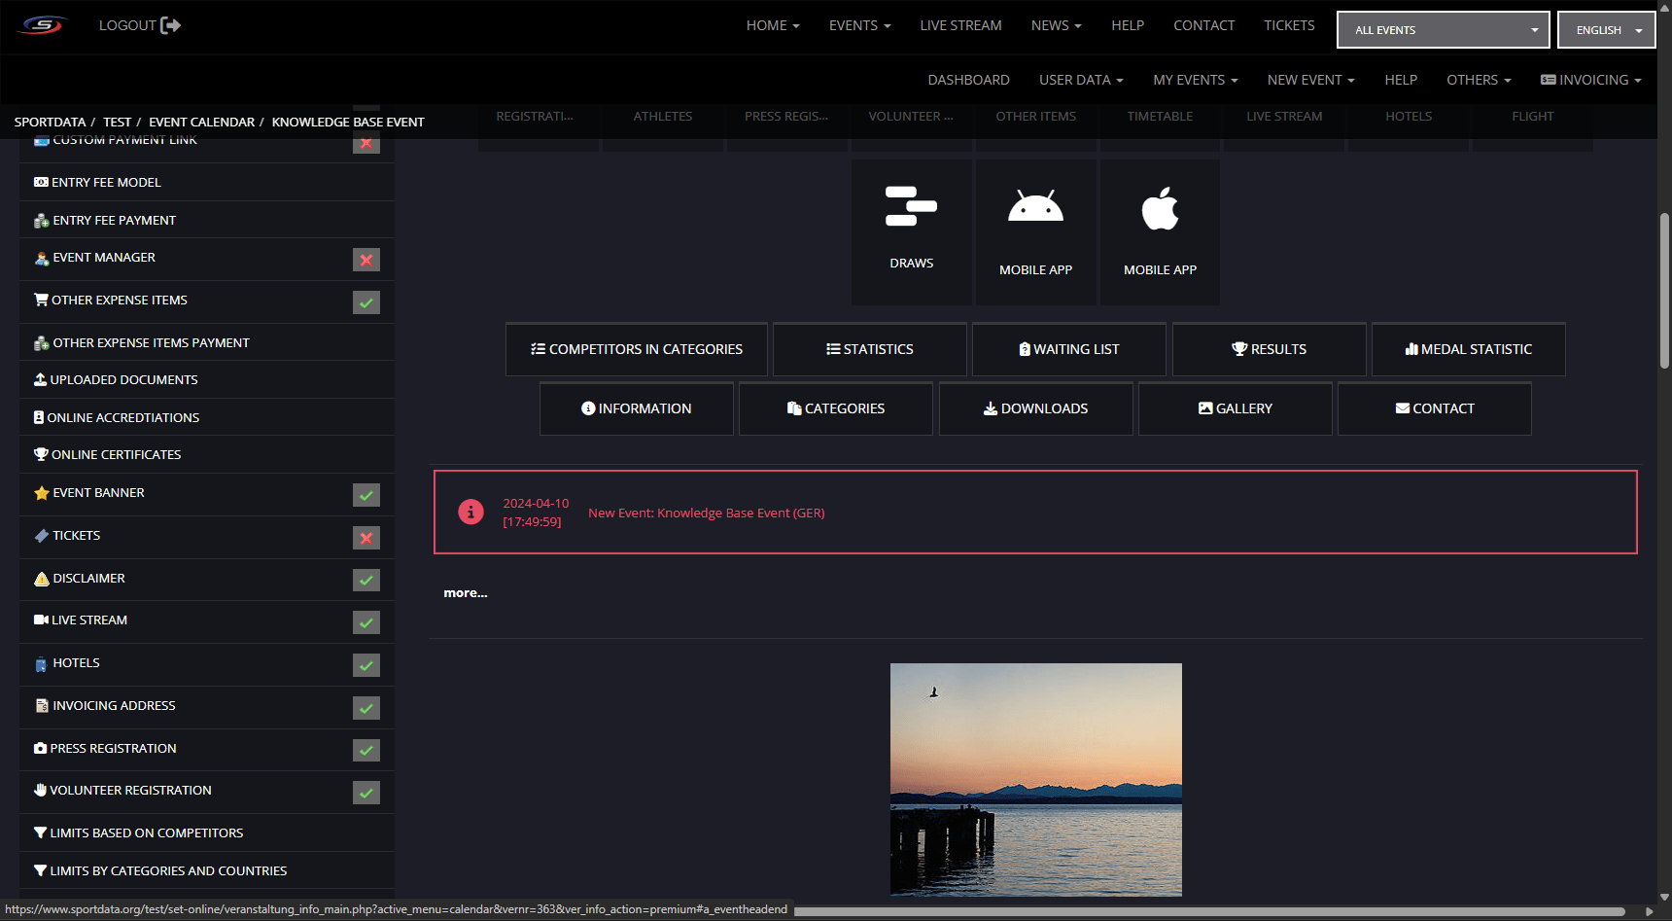Image resolution: width=1672 pixels, height=921 pixels.
Task: Click the Competitors in Categories button
Action: coord(637,349)
